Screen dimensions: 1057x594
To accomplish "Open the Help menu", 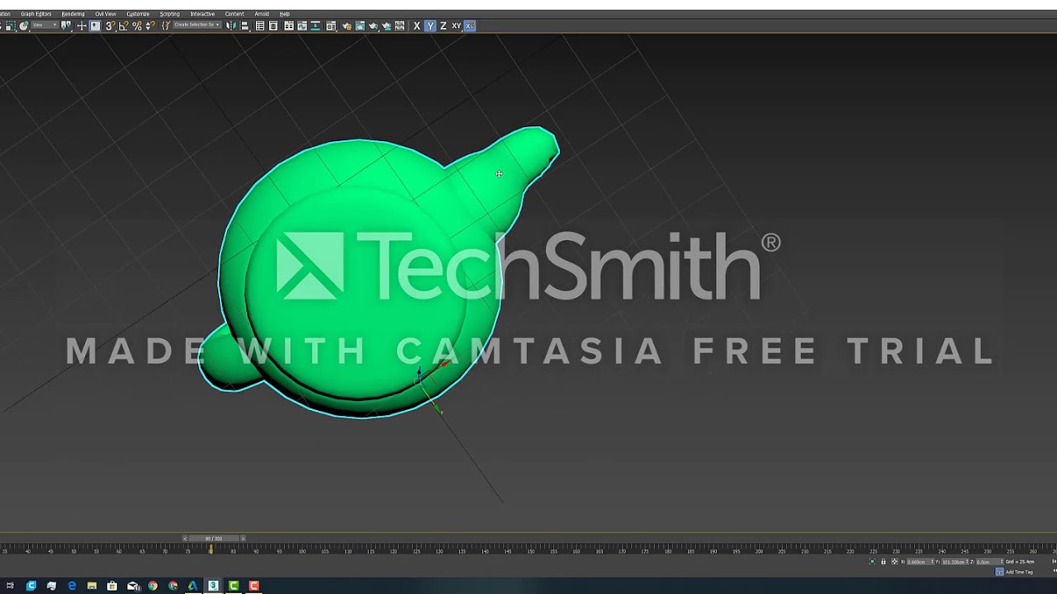I will (x=284, y=14).
